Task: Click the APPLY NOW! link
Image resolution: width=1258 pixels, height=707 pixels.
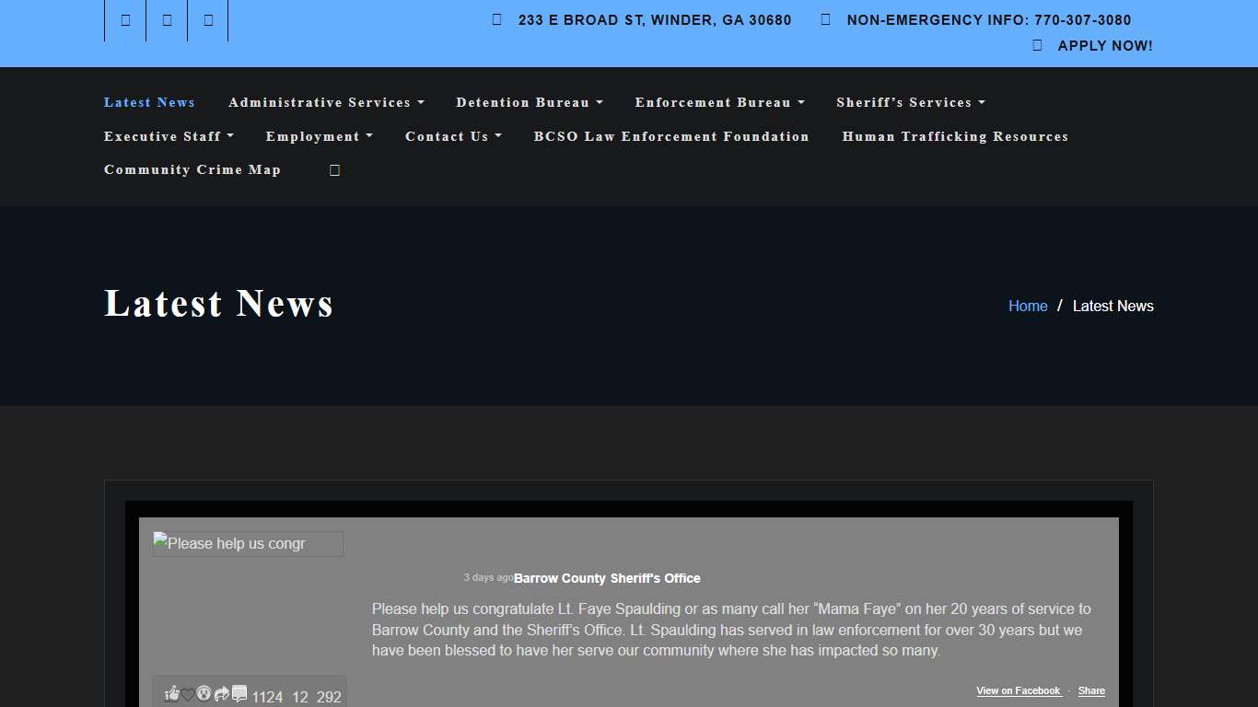Action: pyautogui.click(x=1105, y=45)
